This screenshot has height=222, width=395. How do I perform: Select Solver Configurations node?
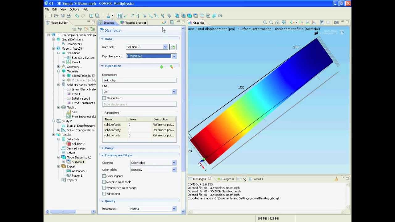pyautogui.click(x=78, y=130)
